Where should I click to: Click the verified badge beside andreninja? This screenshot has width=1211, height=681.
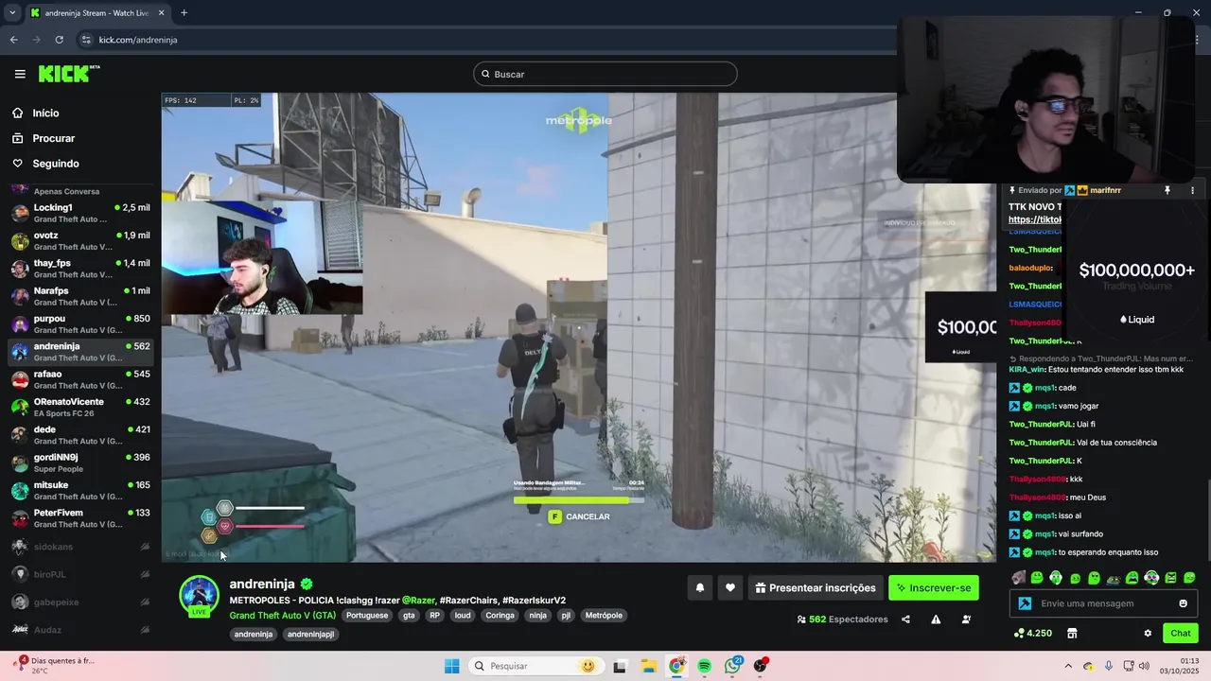307,585
